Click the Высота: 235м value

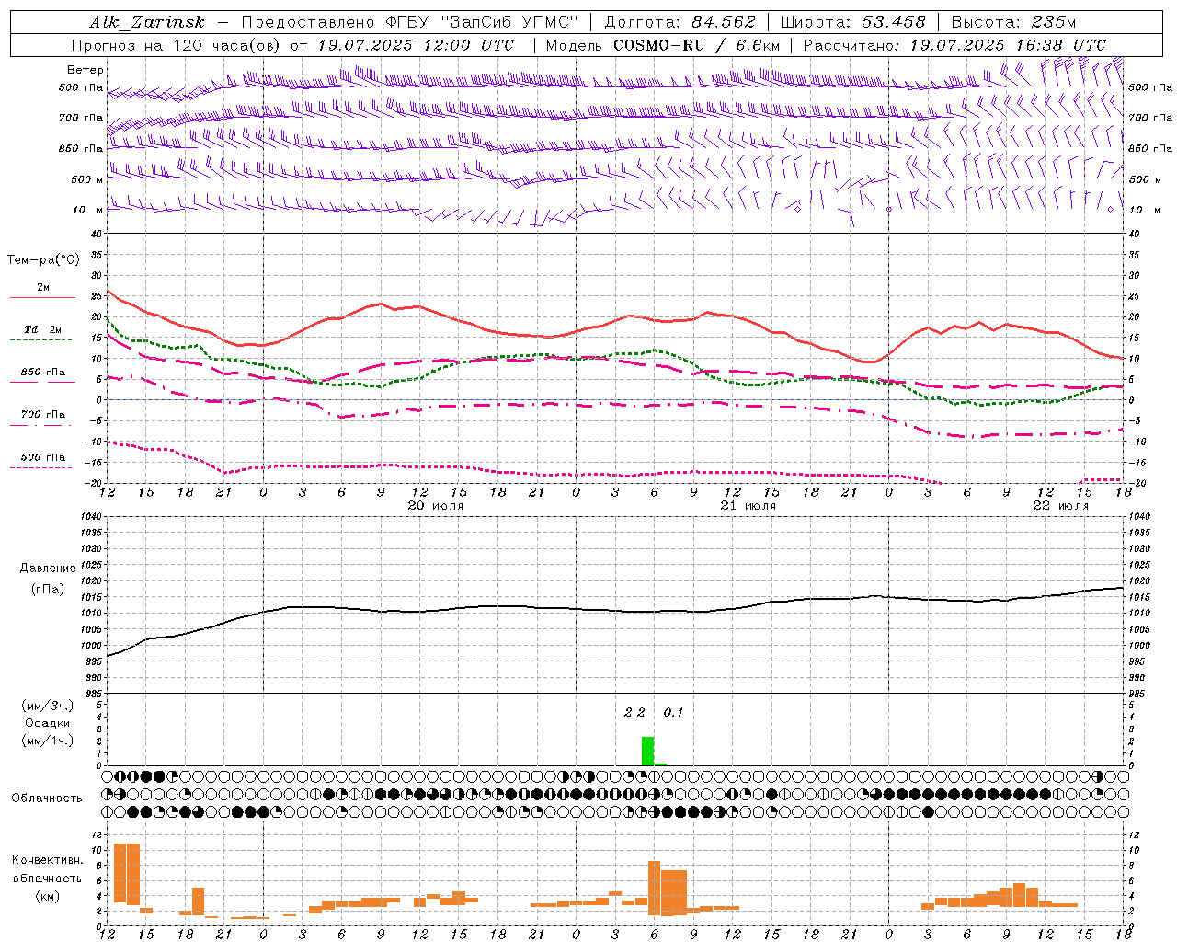click(1013, 22)
